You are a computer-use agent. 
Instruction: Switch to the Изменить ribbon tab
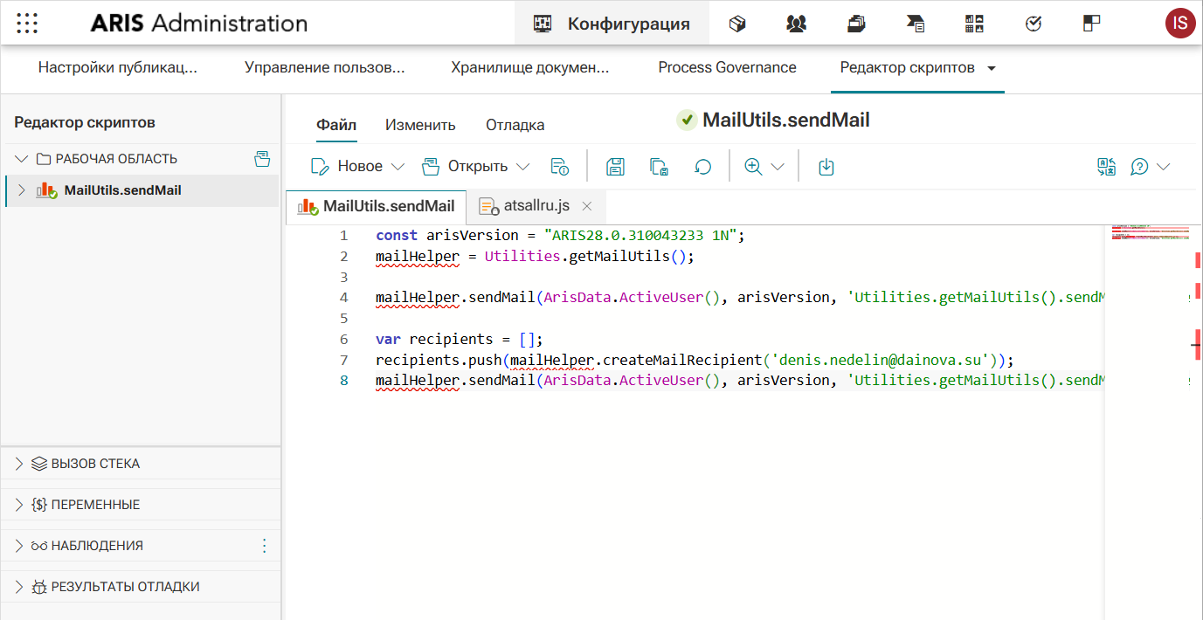coord(420,125)
